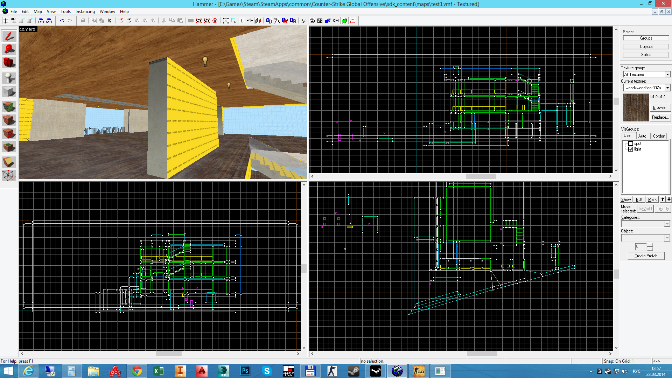The width and height of the screenshot is (672, 378).
Task: Open the Help menu
Action: (124, 12)
